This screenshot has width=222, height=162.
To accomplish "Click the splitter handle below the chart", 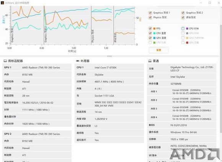I will point(109,56).
